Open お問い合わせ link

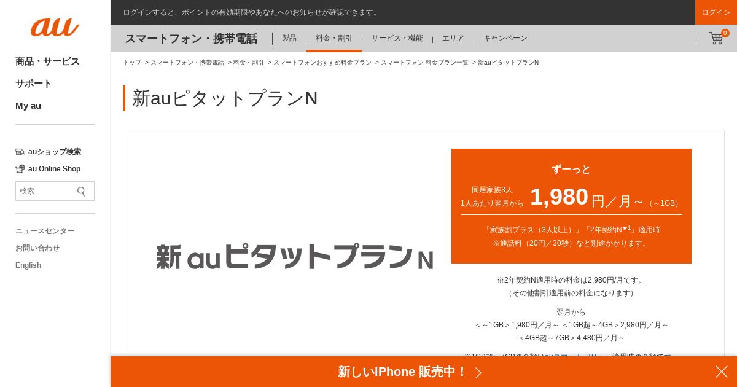click(37, 248)
